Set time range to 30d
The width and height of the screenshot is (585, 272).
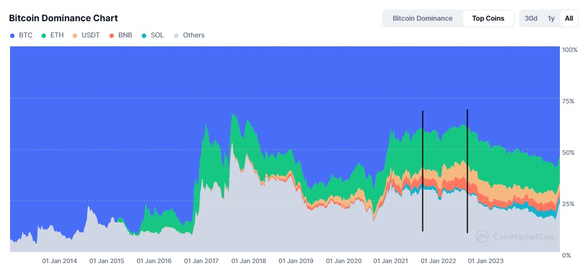click(x=531, y=18)
